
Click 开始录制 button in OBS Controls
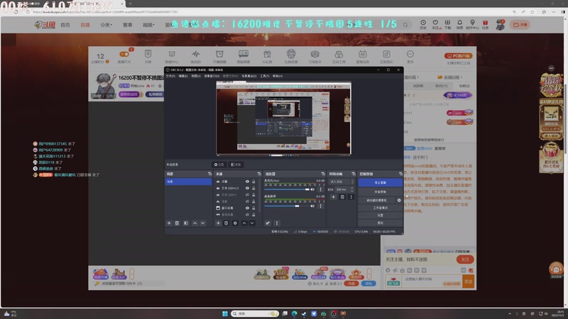click(x=380, y=191)
